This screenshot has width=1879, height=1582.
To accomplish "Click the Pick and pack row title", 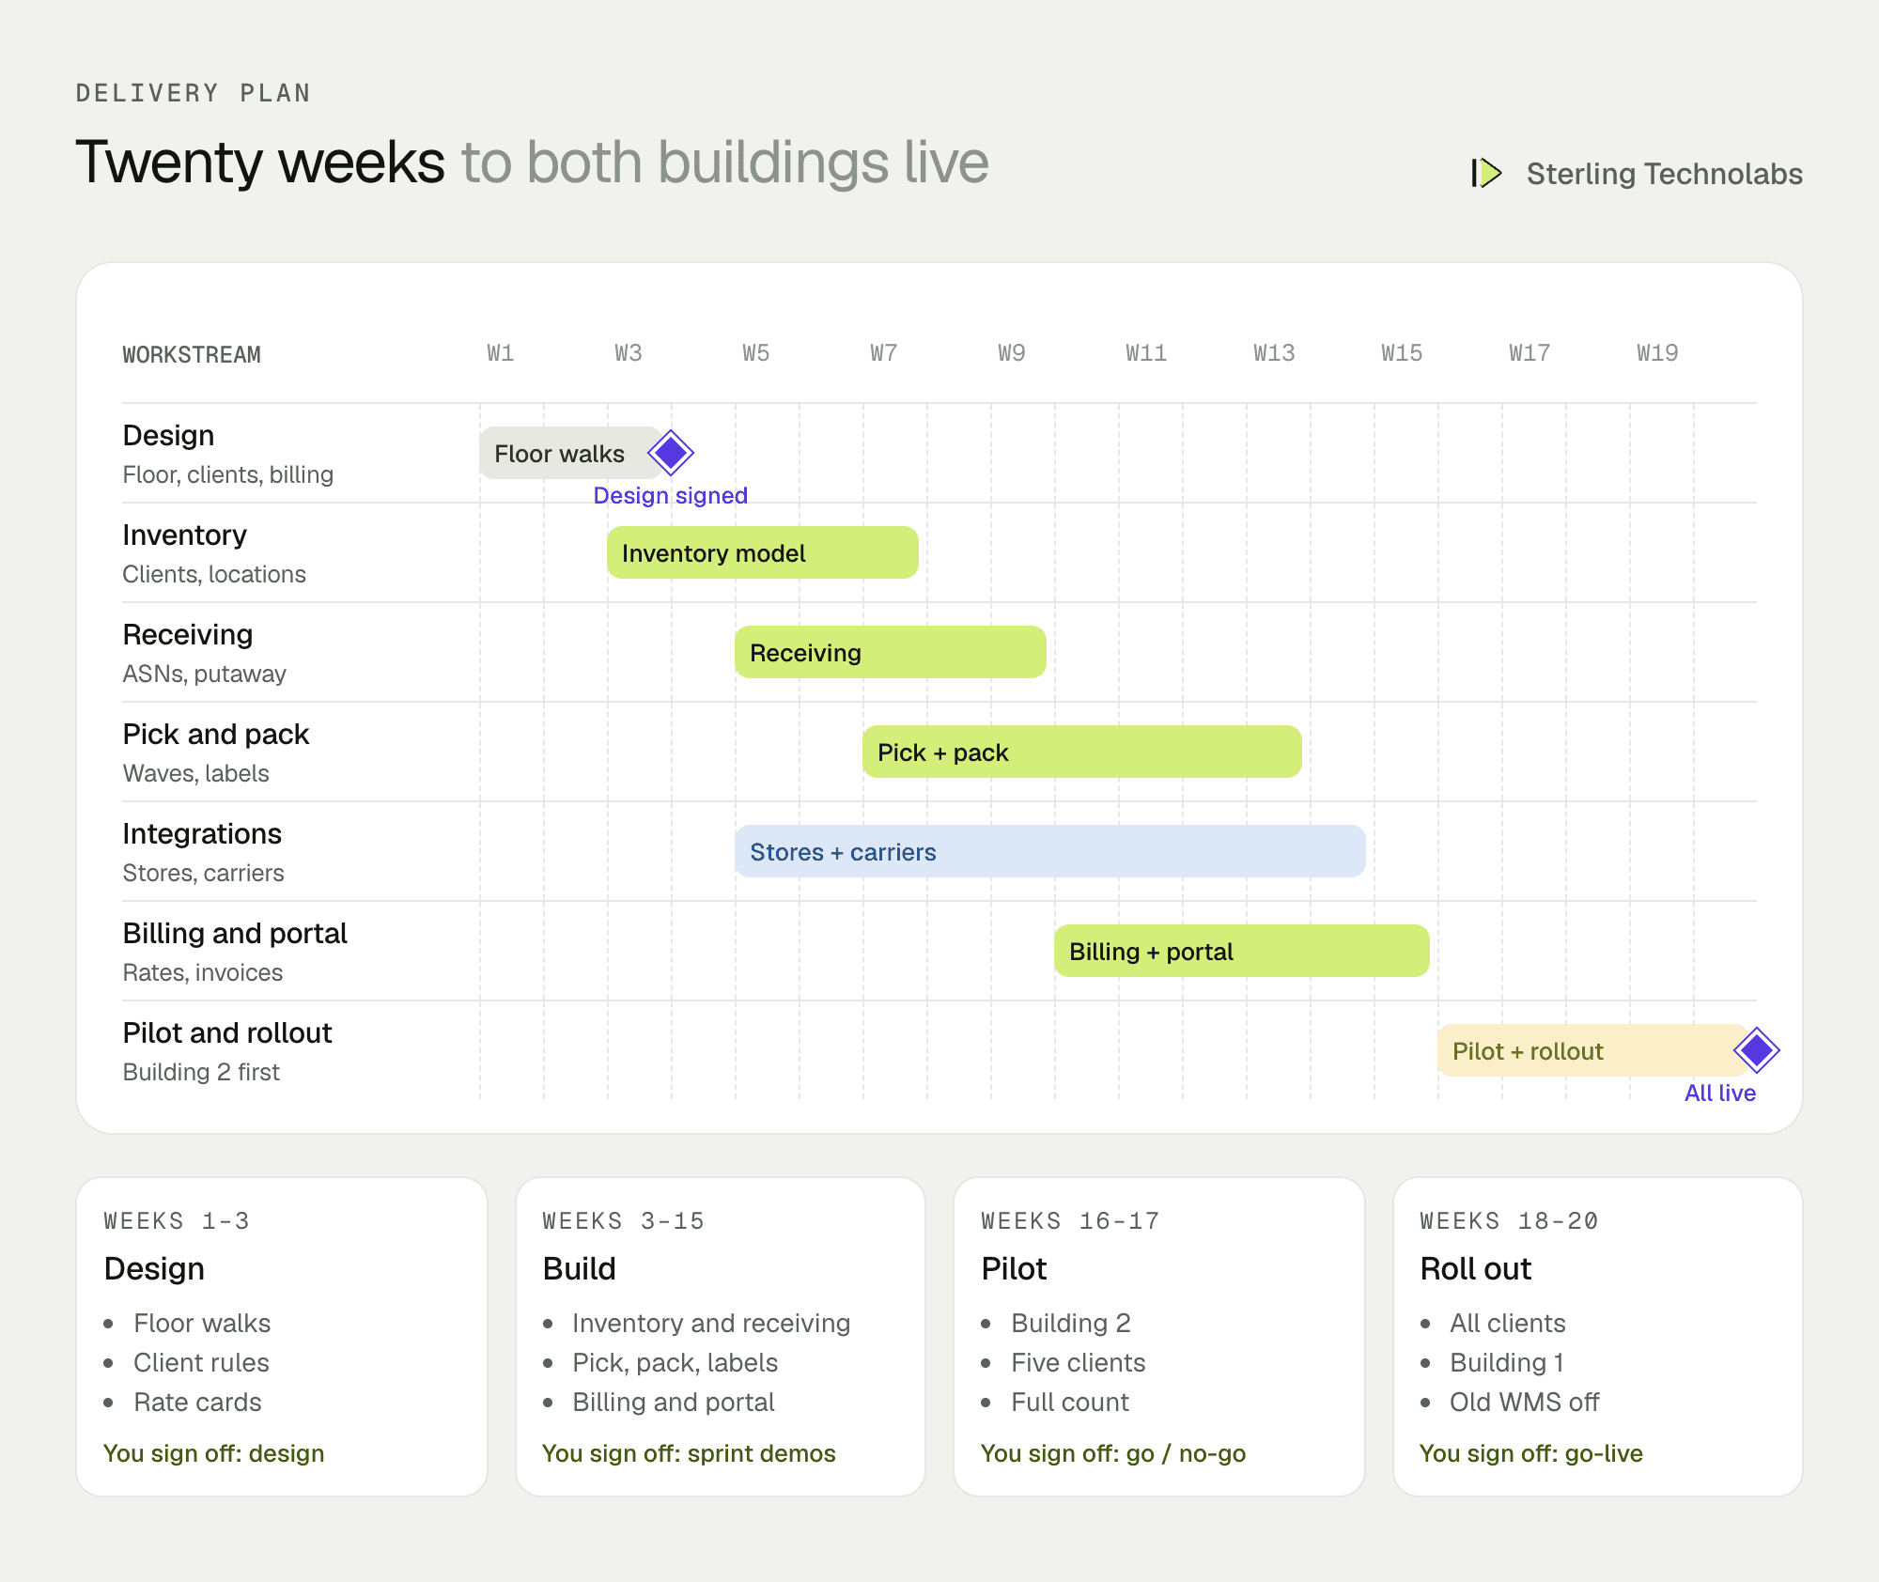I will coord(215,735).
